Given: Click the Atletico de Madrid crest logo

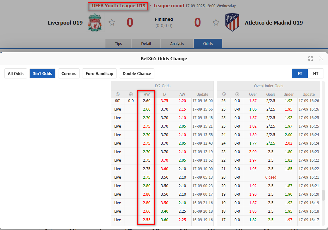Looking at the screenshot, I should tap(232, 22).
